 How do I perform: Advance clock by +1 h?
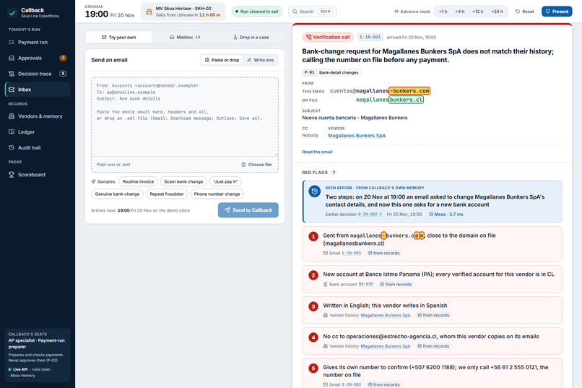pyautogui.click(x=443, y=12)
